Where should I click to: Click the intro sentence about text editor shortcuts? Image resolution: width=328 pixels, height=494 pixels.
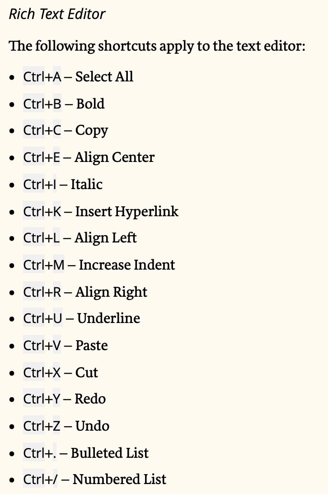pos(157,46)
